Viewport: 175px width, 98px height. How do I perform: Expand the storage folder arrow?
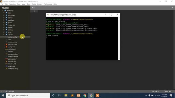[4, 30]
